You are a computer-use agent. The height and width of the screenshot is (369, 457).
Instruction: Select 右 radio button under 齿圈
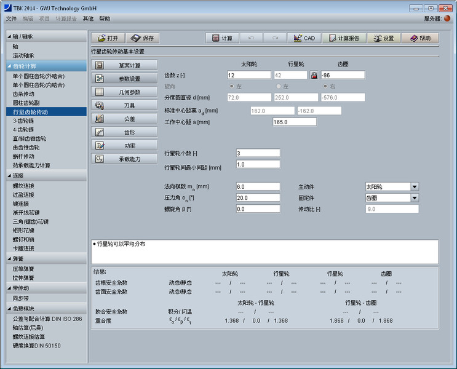(325, 86)
